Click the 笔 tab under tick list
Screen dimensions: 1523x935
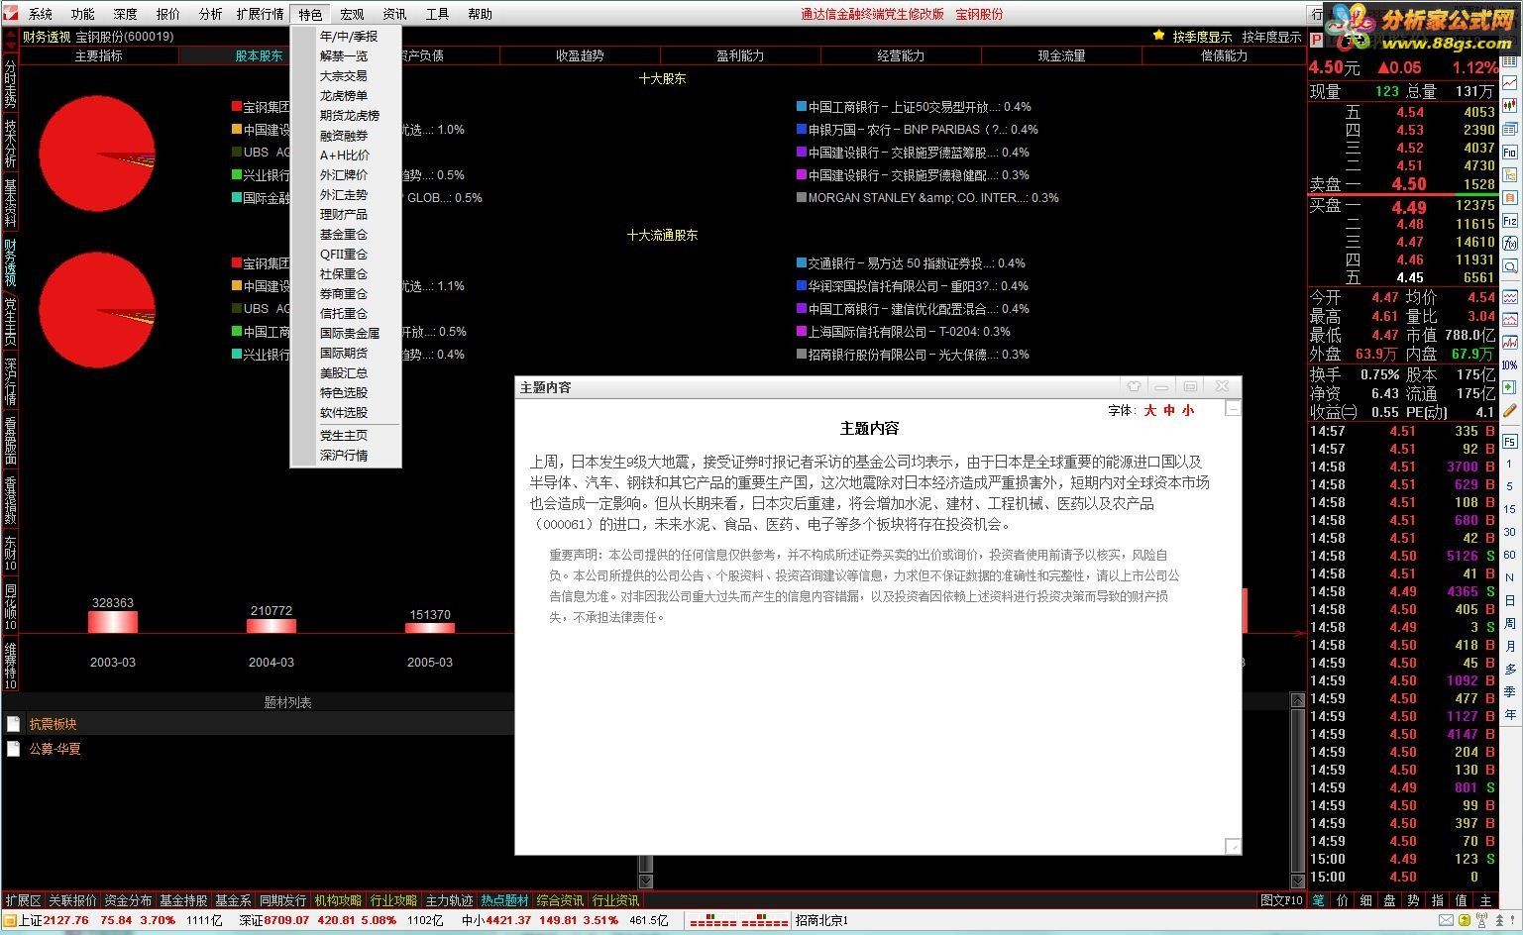(x=1319, y=900)
